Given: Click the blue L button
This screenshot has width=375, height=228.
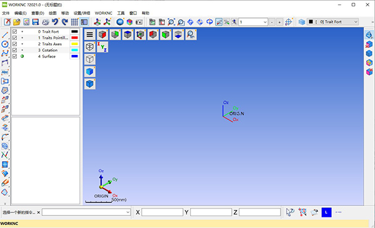Looking at the screenshot, I should coord(326,212).
